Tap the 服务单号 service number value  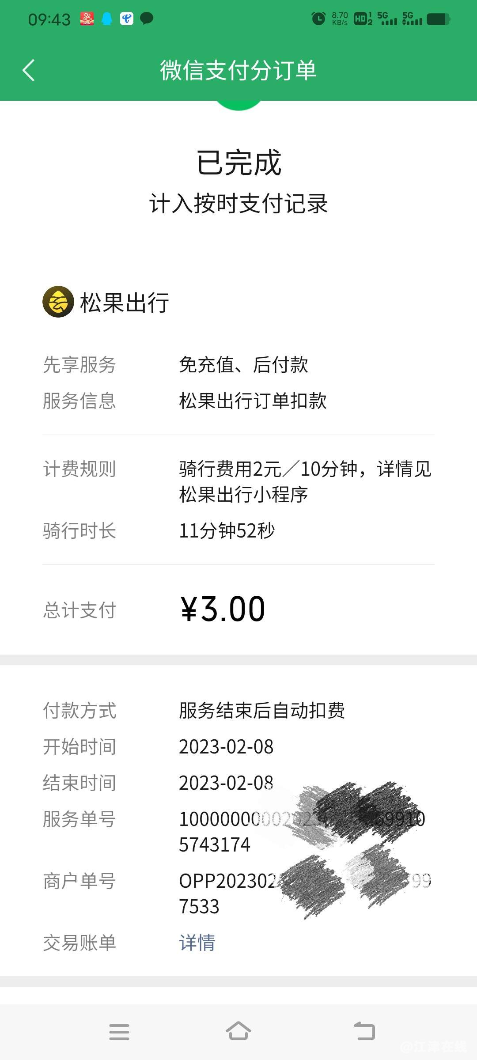(x=302, y=832)
